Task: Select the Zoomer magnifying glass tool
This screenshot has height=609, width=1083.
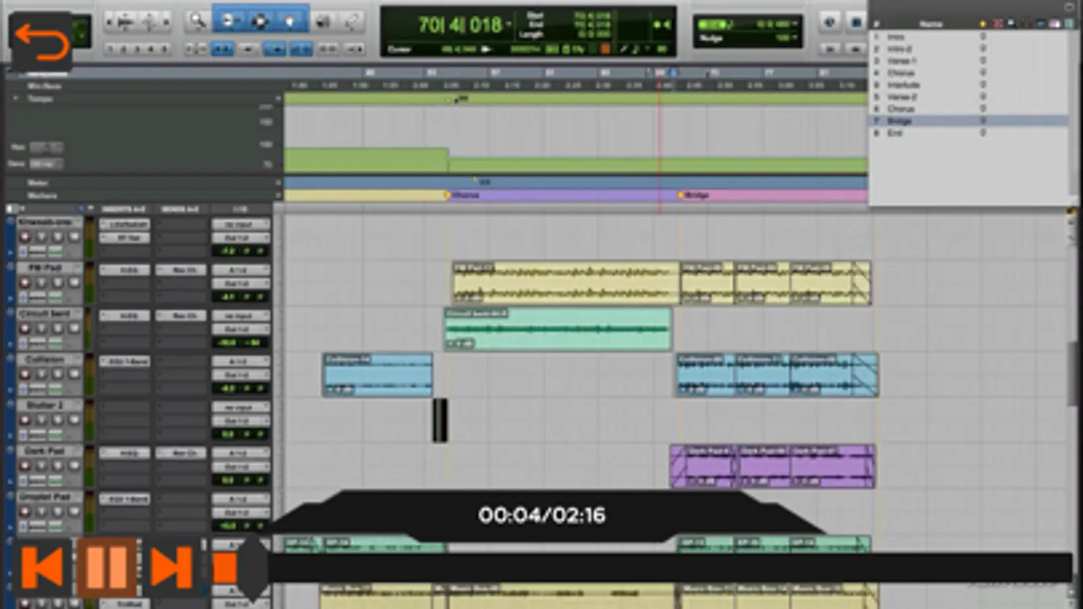Action: click(197, 21)
